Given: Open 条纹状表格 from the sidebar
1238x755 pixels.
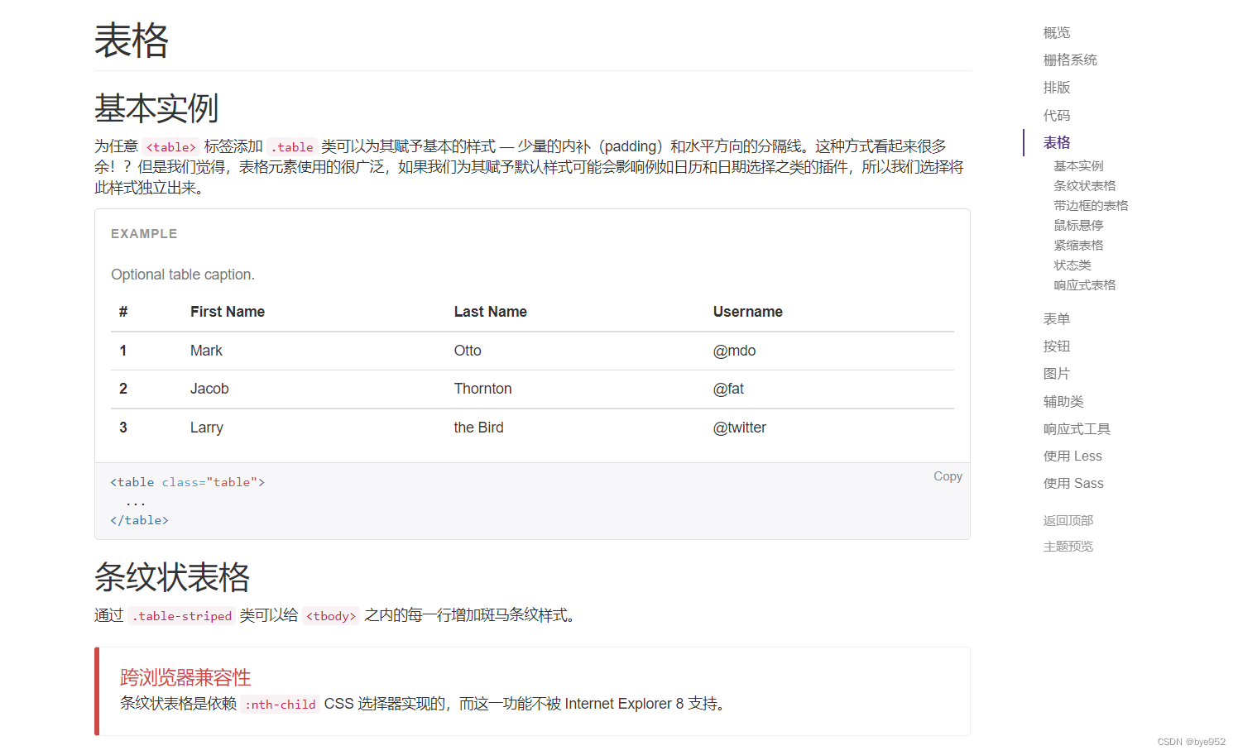Looking at the screenshot, I should click(x=1084, y=185).
